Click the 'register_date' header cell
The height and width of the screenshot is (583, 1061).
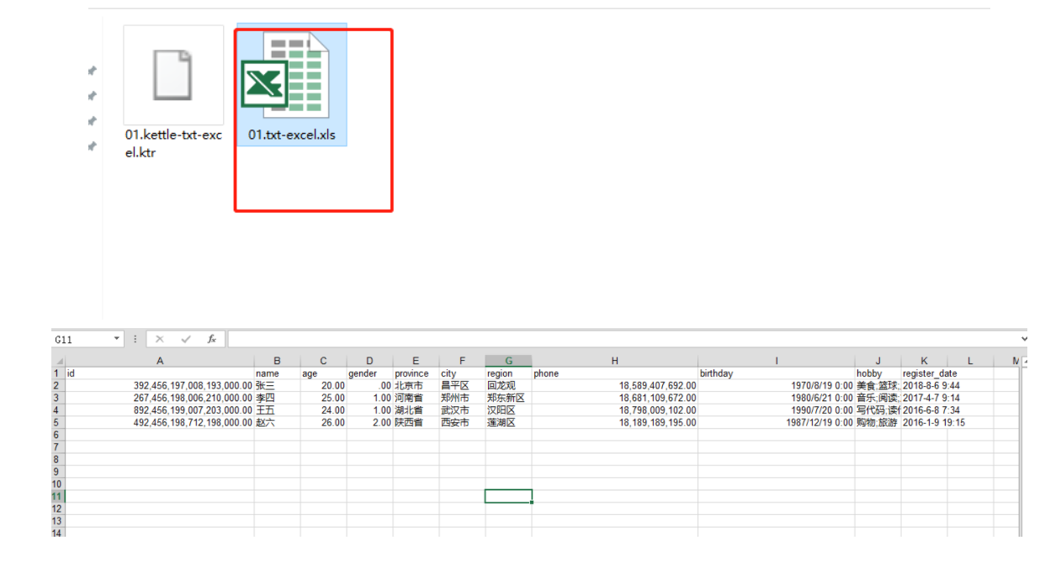(x=924, y=374)
